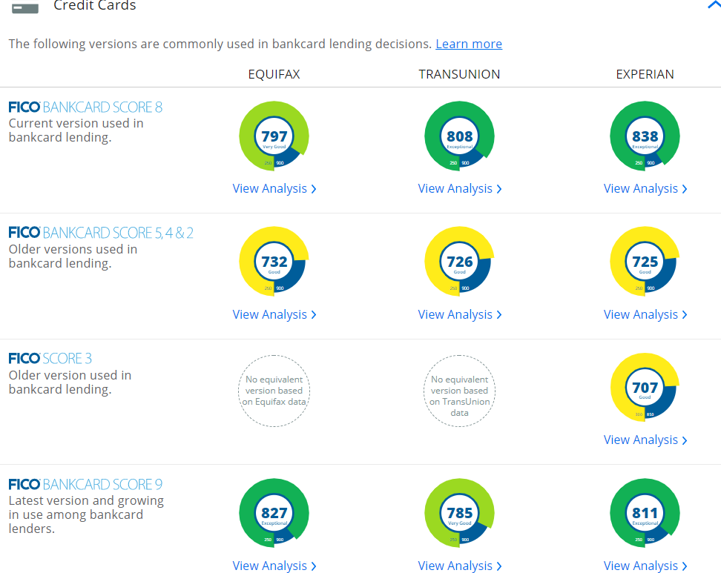Select the EQUIFAX column header

click(274, 74)
